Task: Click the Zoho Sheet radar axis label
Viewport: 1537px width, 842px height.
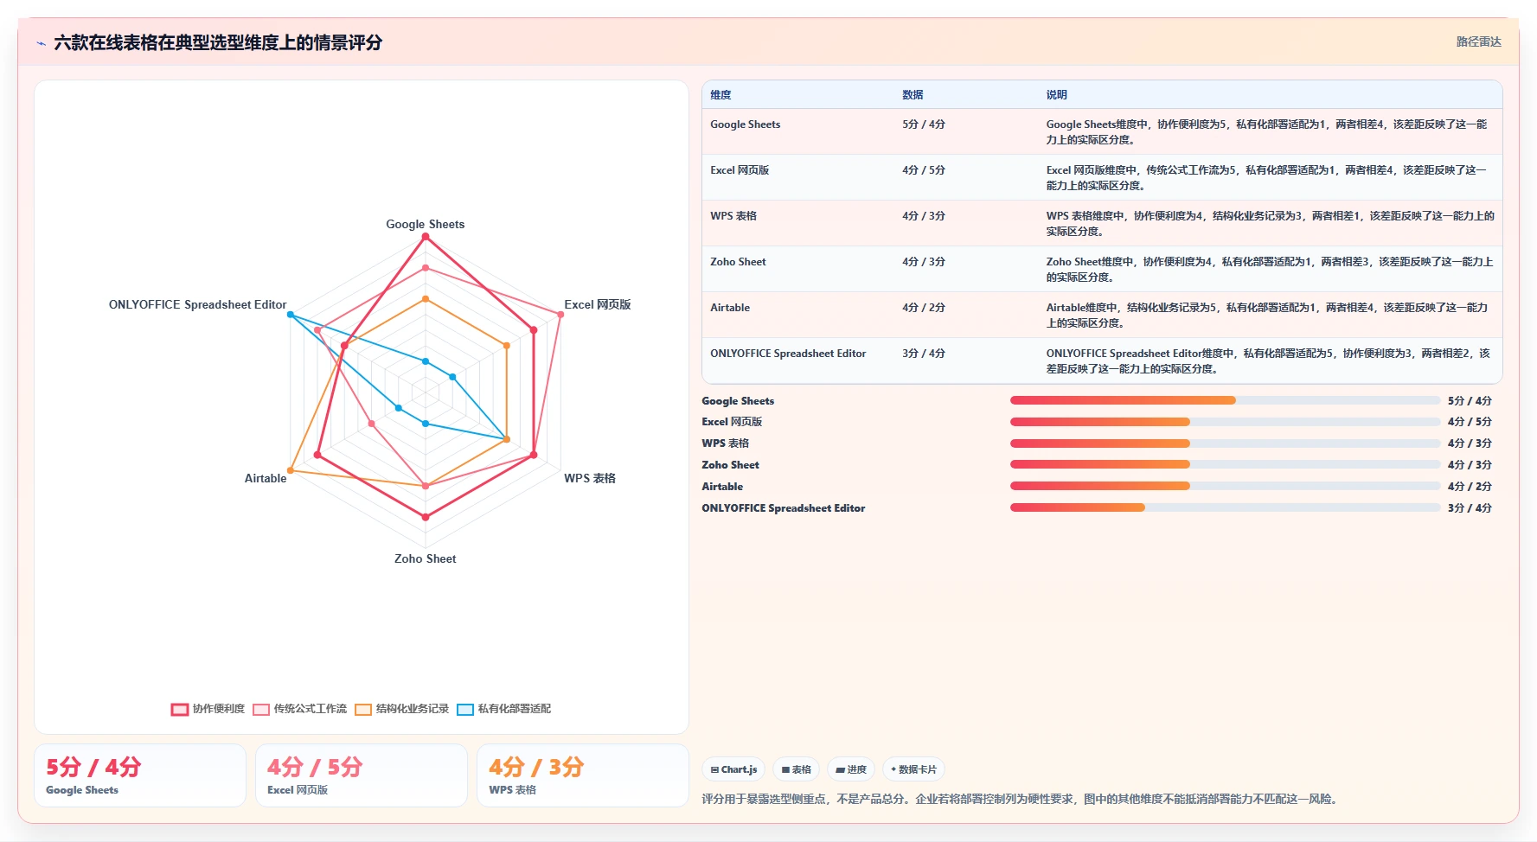Action: tap(425, 558)
